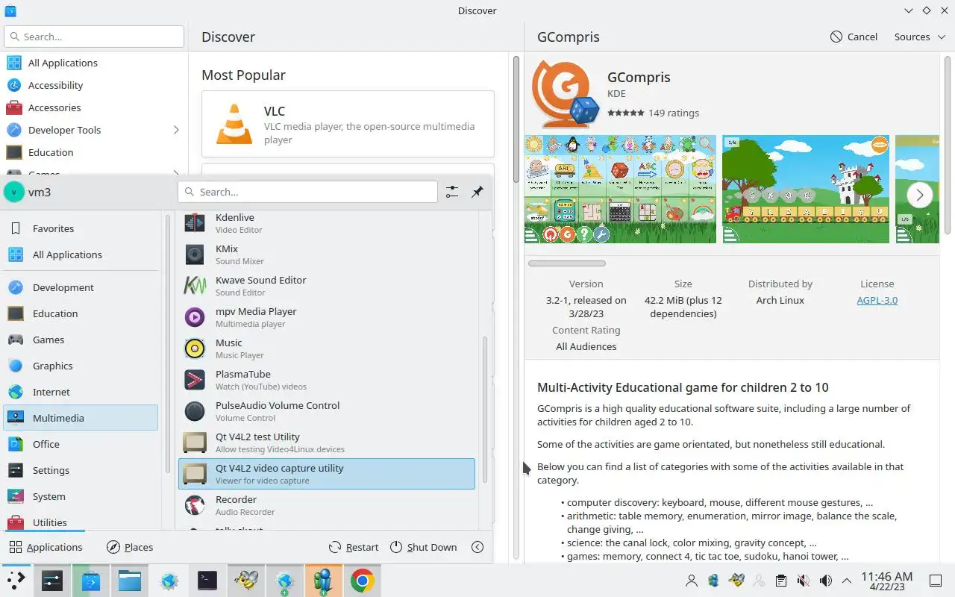Cancel GCompris installation

coord(854,37)
